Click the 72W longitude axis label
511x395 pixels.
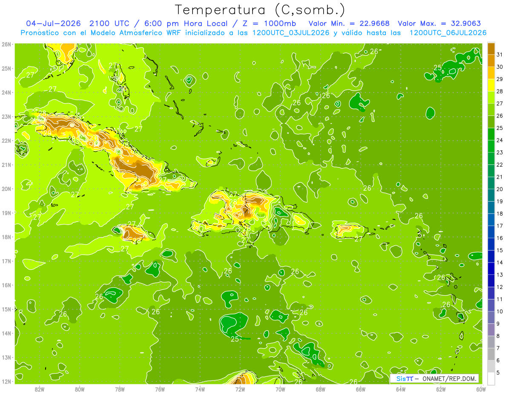[x=240, y=389]
